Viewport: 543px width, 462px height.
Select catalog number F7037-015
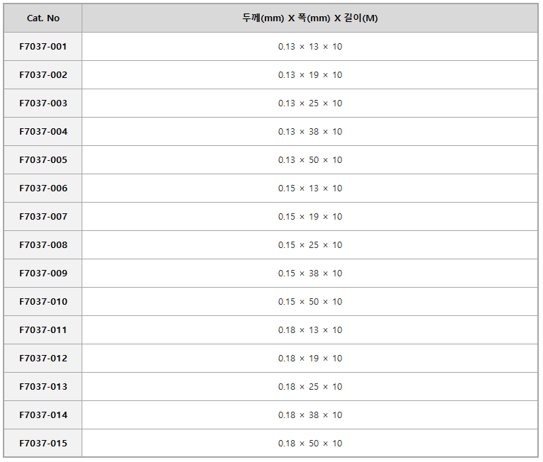pyautogui.click(x=43, y=444)
